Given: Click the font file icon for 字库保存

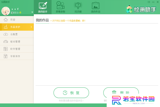Looking at the screenshot, I should tap(6, 56).
